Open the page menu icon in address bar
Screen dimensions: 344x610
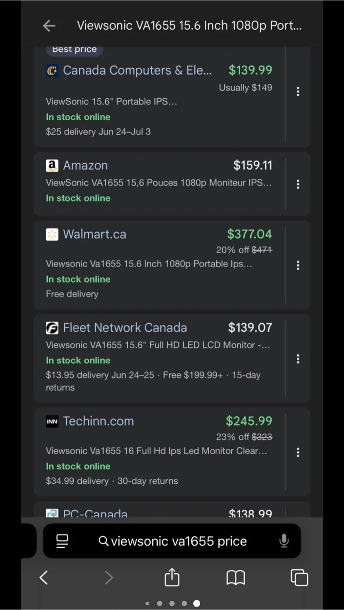62,541
